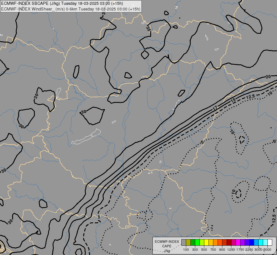Click the legend label "ECMWF-INDEX"
The height and width of the screenshot is (255, 277).
pyautogui.click(x=167, y=242)
